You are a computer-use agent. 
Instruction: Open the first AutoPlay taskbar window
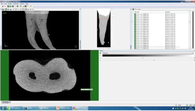point(30,108)
